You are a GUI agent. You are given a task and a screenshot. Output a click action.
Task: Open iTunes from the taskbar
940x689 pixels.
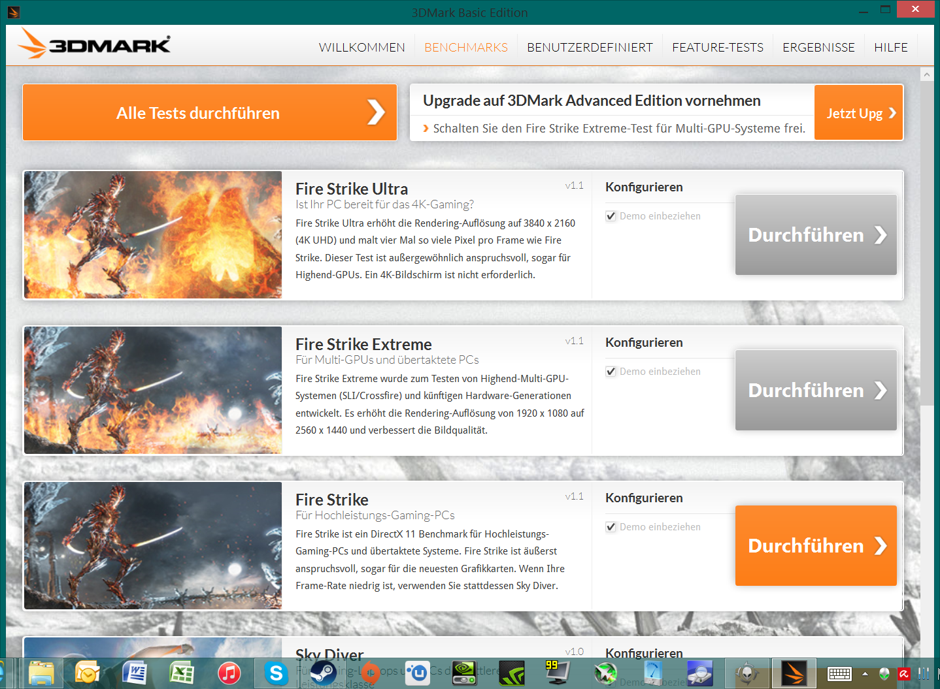coord(229,673)
